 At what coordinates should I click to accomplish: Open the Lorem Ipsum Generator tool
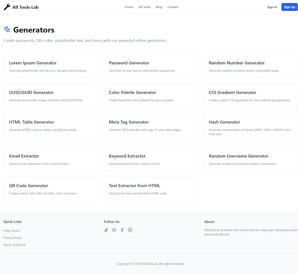click(x=50, y=66)
